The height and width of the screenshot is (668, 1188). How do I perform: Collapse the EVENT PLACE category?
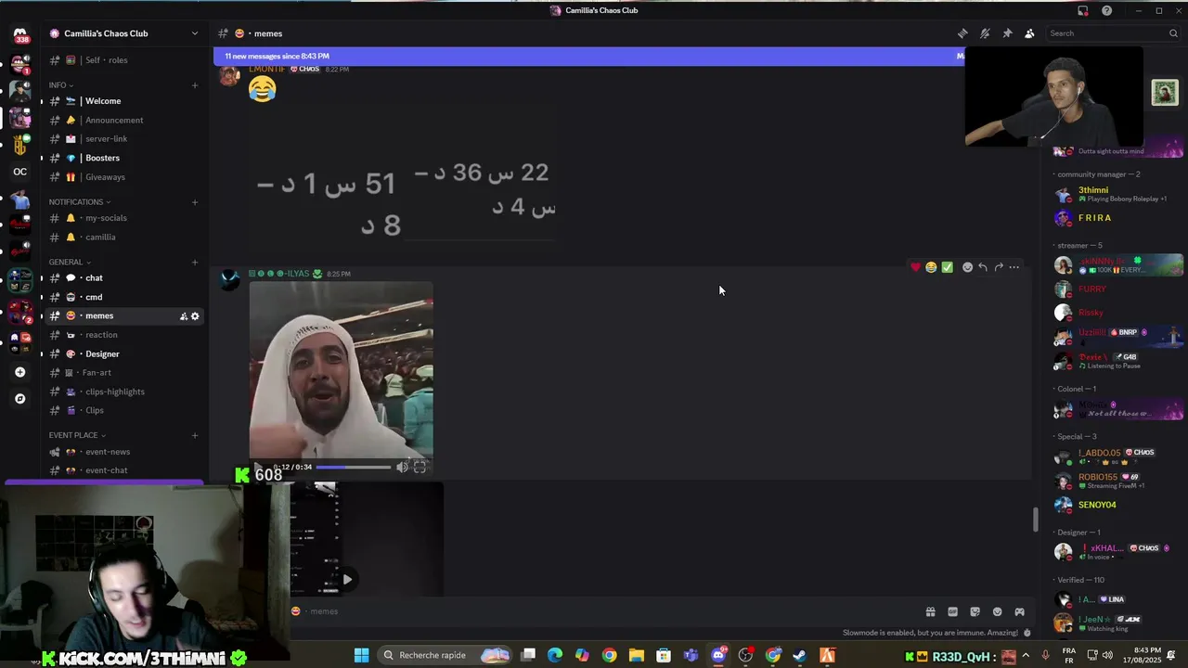click(77, 435)
